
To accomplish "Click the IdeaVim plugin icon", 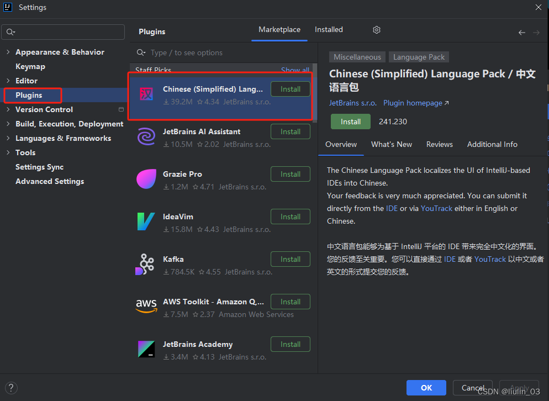I will point(146,221).
